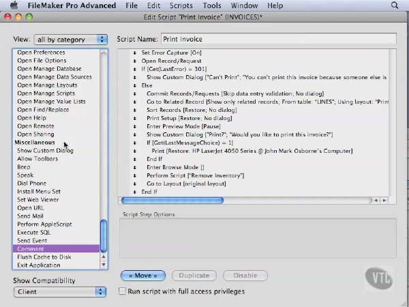This screenshot has height=307, width=409.
Task: Select Show Custom Dialog in steps list
Action: click(x=56, y=150)
